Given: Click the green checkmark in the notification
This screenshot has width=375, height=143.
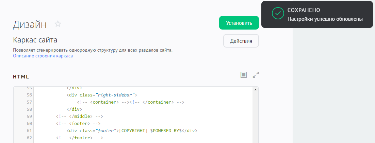Looking at the screenshot, I should click(278, 13).
